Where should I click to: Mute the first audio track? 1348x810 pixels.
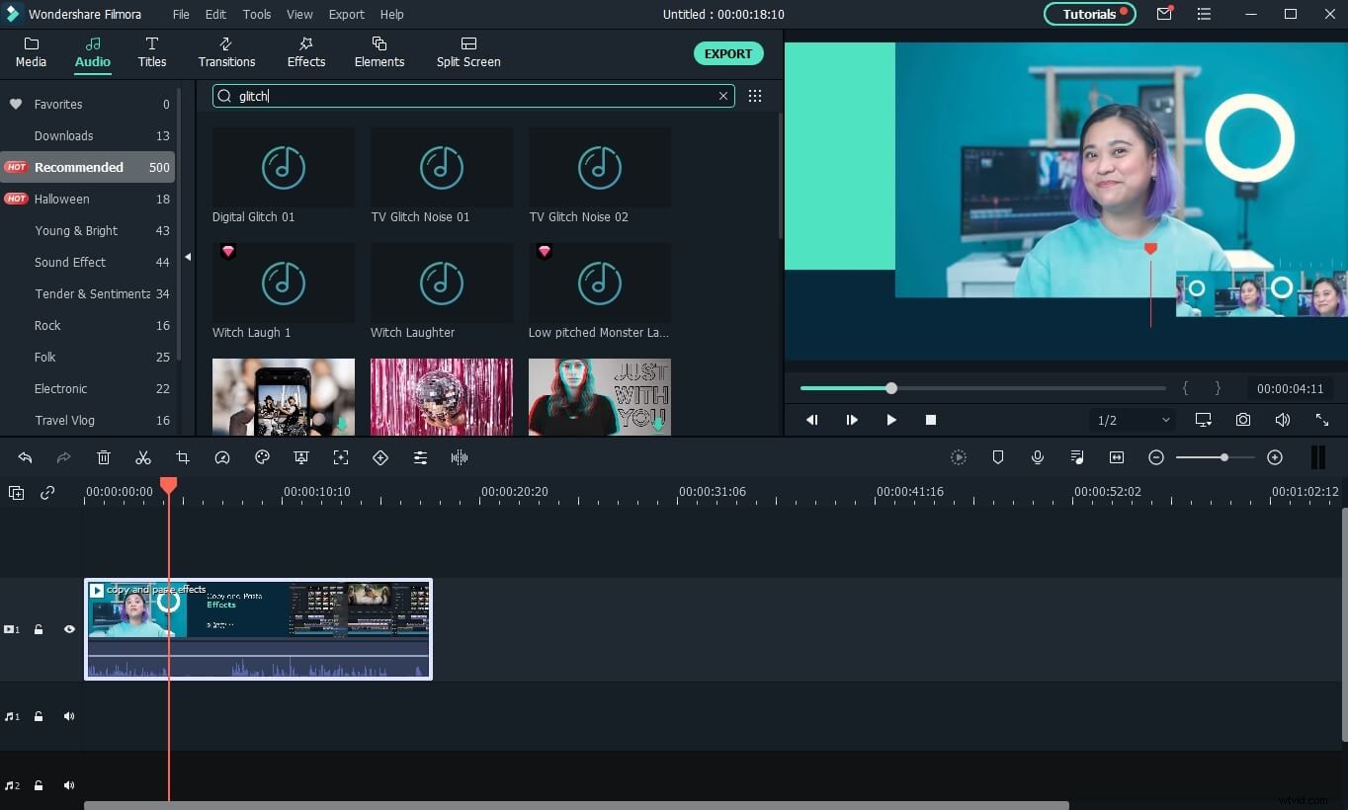[x=69, y=716]
